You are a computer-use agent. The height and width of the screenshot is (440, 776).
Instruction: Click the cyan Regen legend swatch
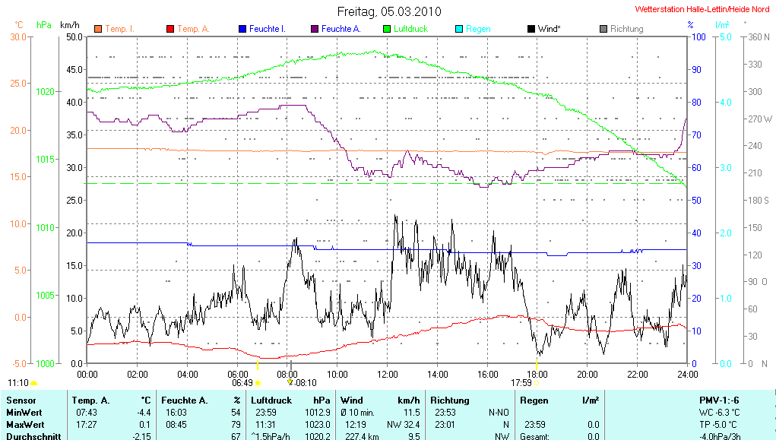pos(458,29)
